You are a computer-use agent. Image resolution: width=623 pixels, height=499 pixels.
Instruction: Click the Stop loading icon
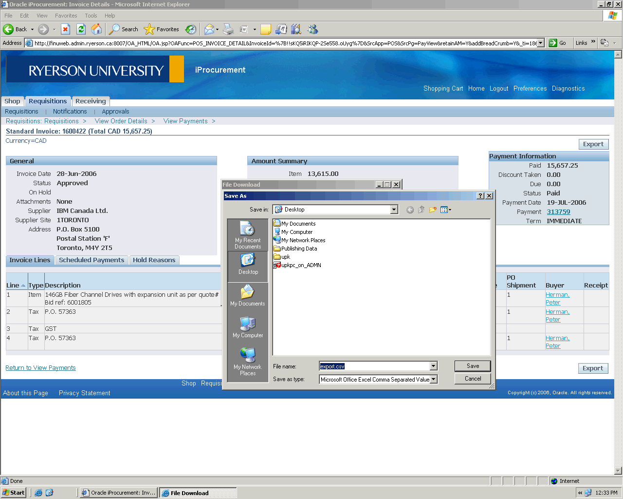[66, 29]
